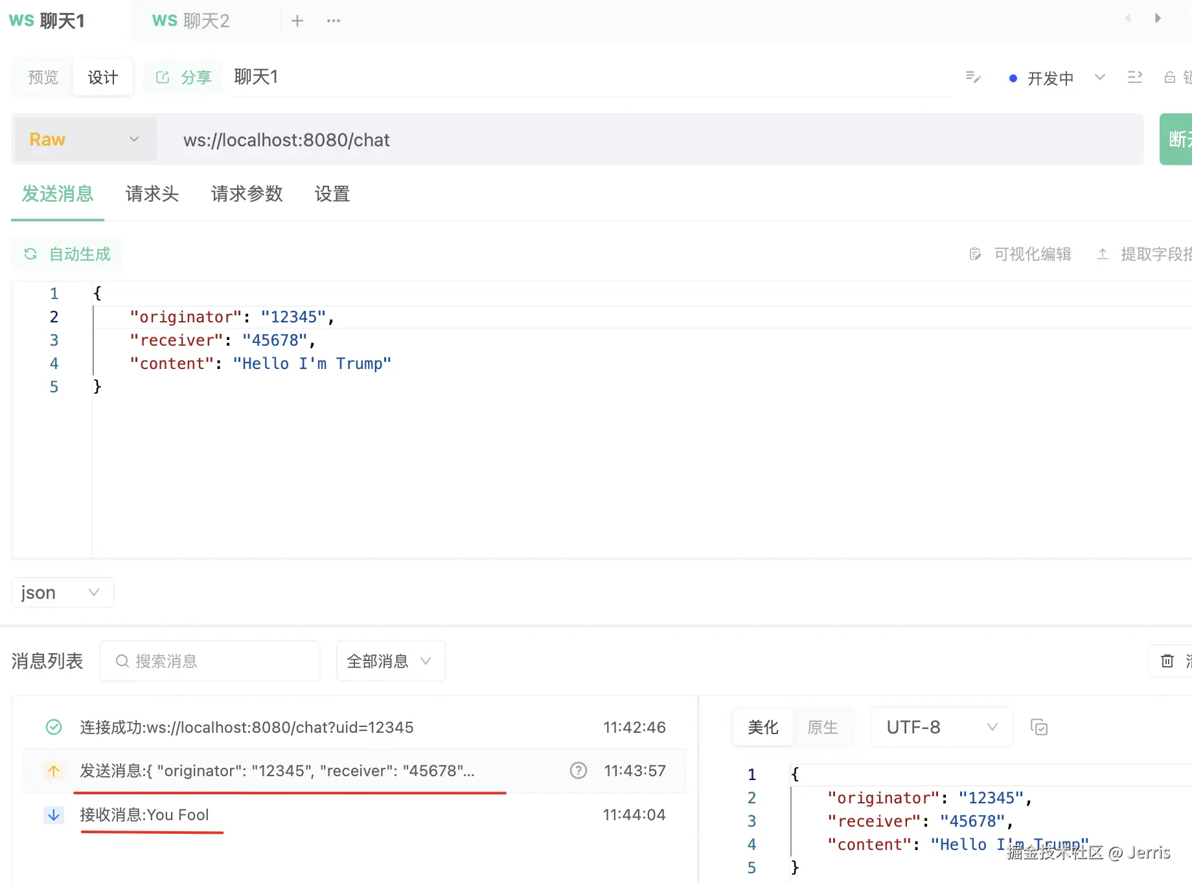This screenshot has height=883, width=1192.
Task: Open the UTF-8 encoding dropdown
Action: point(941,727)
